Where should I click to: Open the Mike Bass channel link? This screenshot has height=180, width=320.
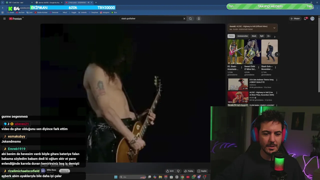(x=51, y=170)
